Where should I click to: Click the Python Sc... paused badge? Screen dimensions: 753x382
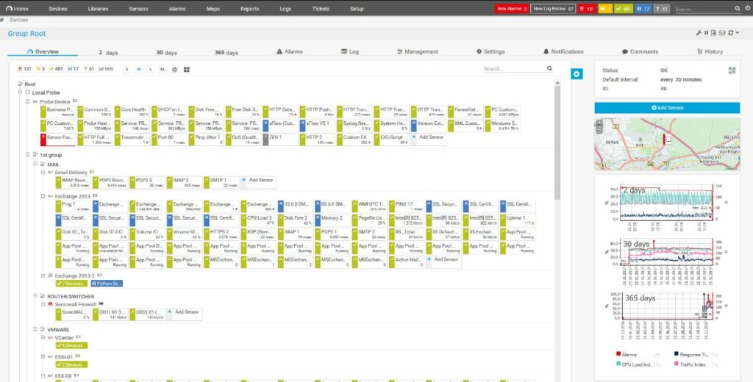pyautogui.click(x=107, y=284)
